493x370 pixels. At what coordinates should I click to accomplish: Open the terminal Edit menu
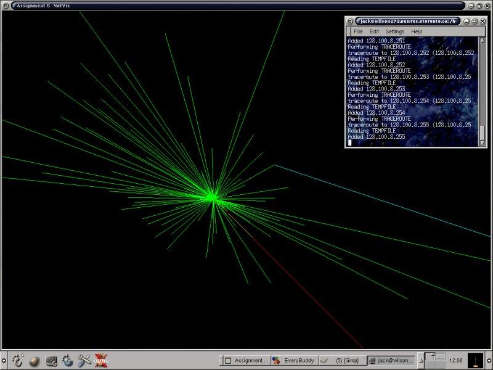[x=374, y=31]
